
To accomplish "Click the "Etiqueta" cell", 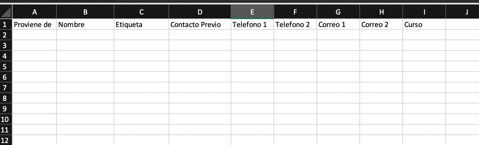I will pos(141,24).
